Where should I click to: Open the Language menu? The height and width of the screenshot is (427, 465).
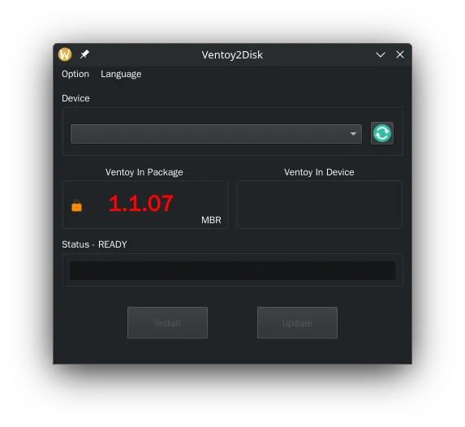point(121,74)
